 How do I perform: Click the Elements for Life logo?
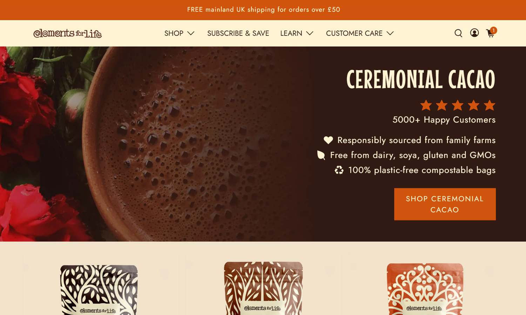point(68,33)
